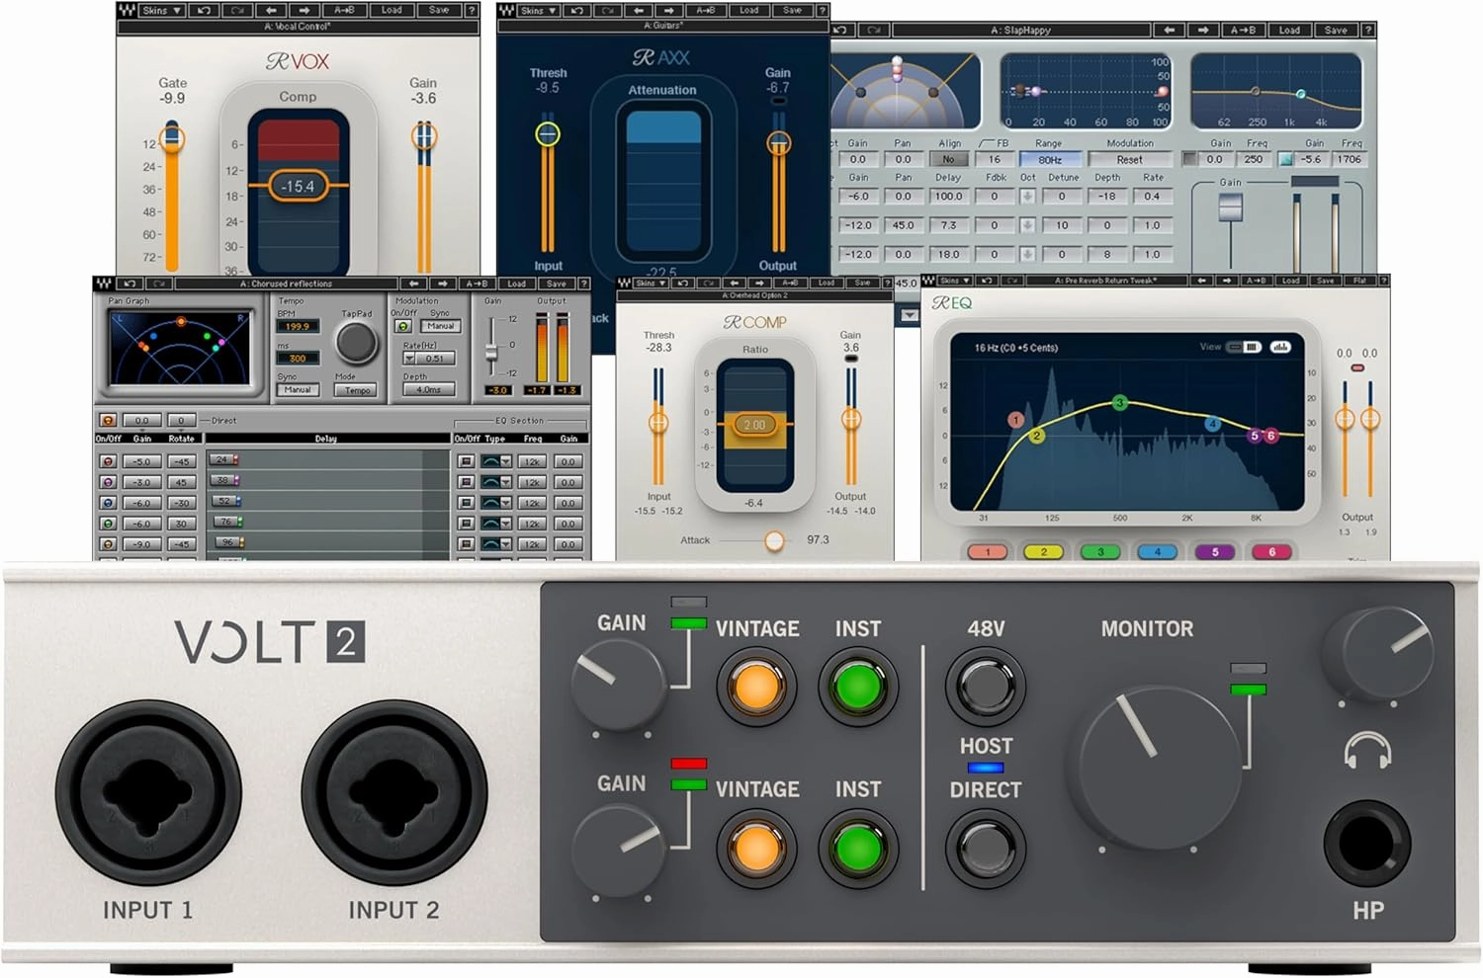Screen dimensions: 1483x978
Task: Toggle the SlapHappy Align No button
Action: coord(949,159)
